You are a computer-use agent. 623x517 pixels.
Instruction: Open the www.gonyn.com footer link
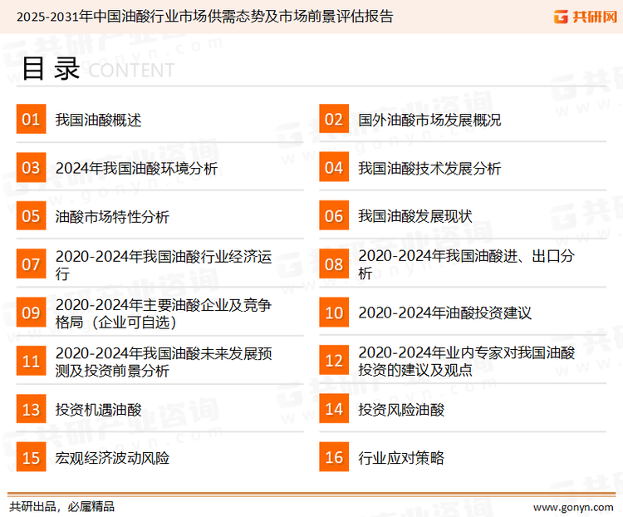click(573, 508)
